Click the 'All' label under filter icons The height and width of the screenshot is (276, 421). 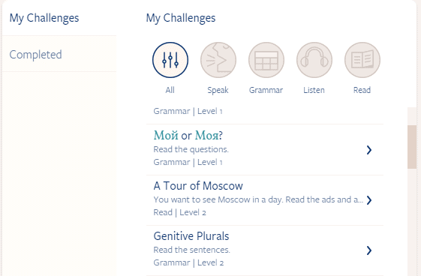click(170, 90)
